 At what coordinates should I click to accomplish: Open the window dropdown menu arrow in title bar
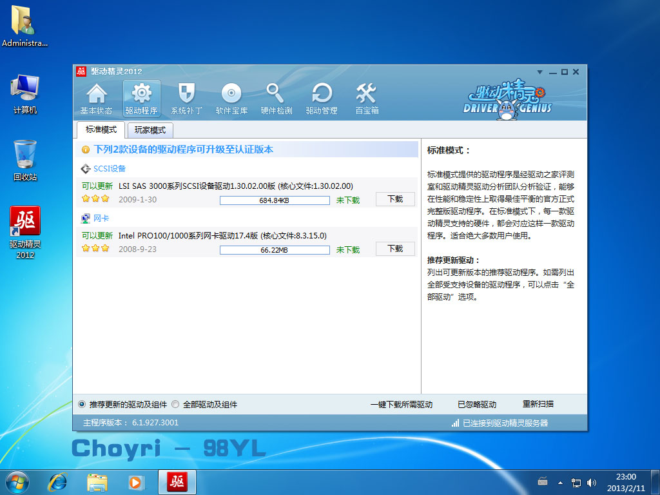pyautogui.click(x=541, y=72)
